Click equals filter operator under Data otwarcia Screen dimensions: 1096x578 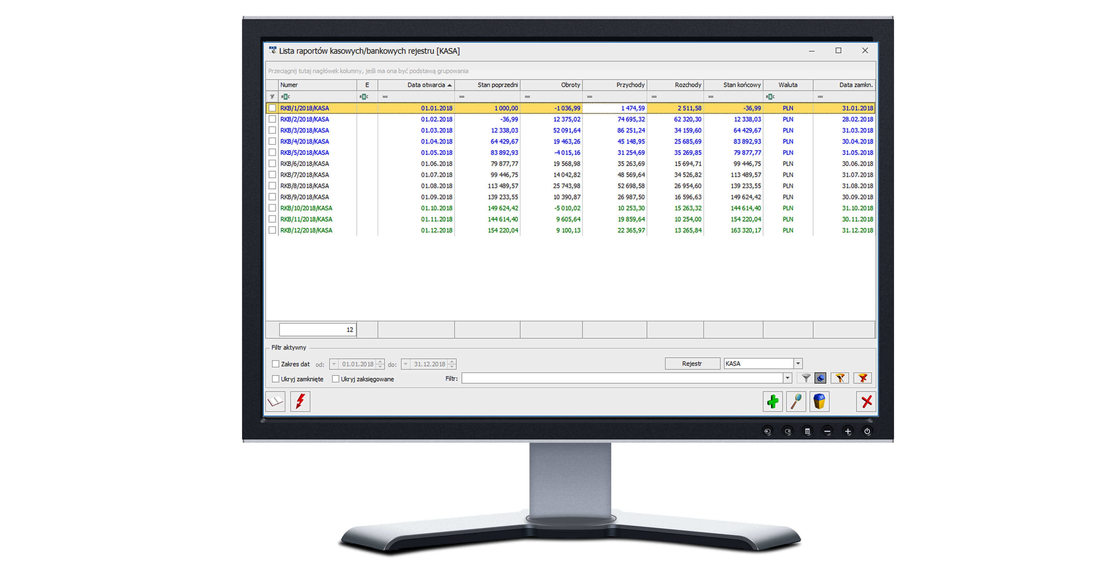tap(385, 97)
